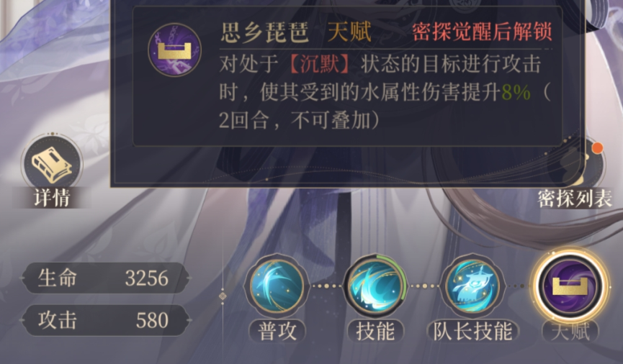Tap the 攻击 580 stat bar
This screenshot has width=623, height=364.
(x=105, y=320)
